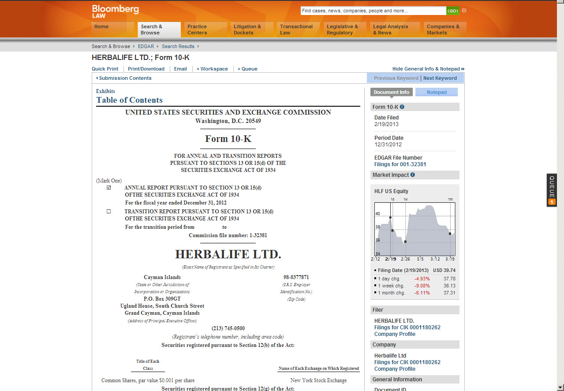564x391 pixels.
Task: Select 'New York Stock Exchange' text
Action: (318, 380)
